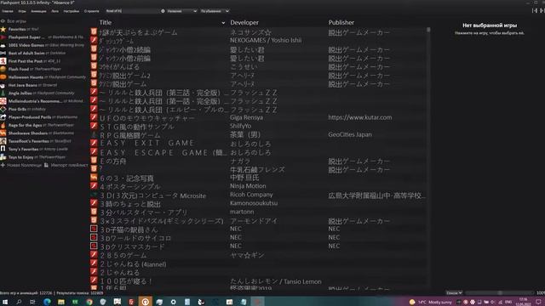Select the Best of Adult Swim playlist icon

pyautogui.click(x=3, y=53)
